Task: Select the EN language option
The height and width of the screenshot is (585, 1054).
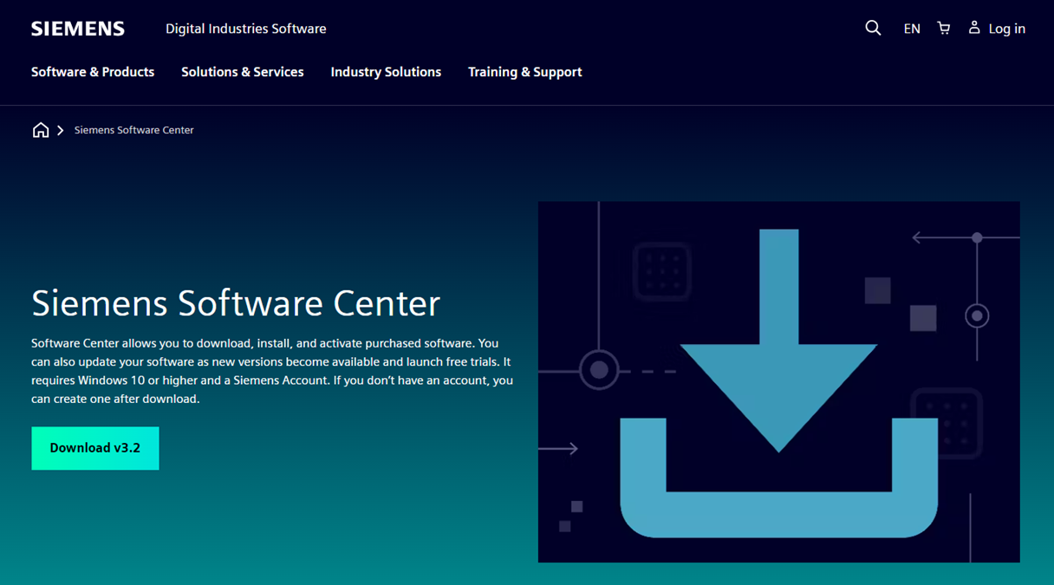Action: pyautogui.click(x=912, y=28)
